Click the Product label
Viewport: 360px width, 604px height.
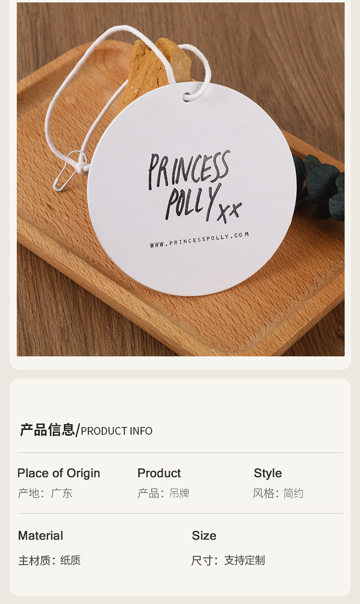pos(159,473)
